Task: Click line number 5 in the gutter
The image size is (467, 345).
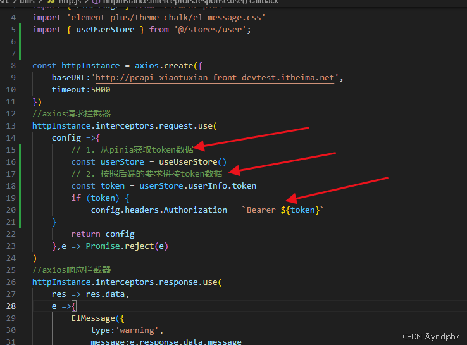Action: click(13, 30)
